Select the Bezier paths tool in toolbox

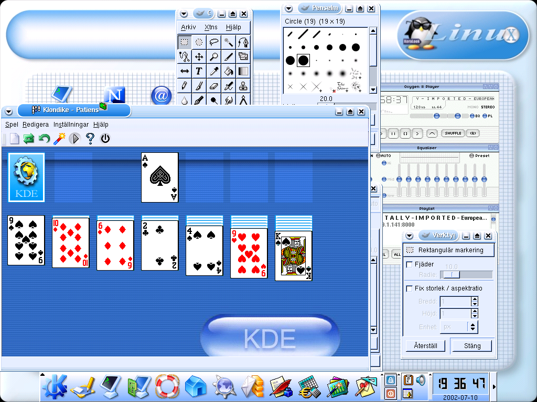coord(243,42)
